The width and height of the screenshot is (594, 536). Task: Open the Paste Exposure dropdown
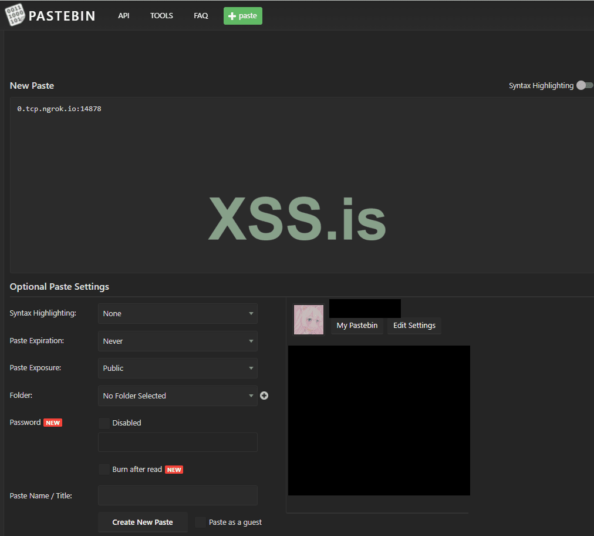point(178,368)
